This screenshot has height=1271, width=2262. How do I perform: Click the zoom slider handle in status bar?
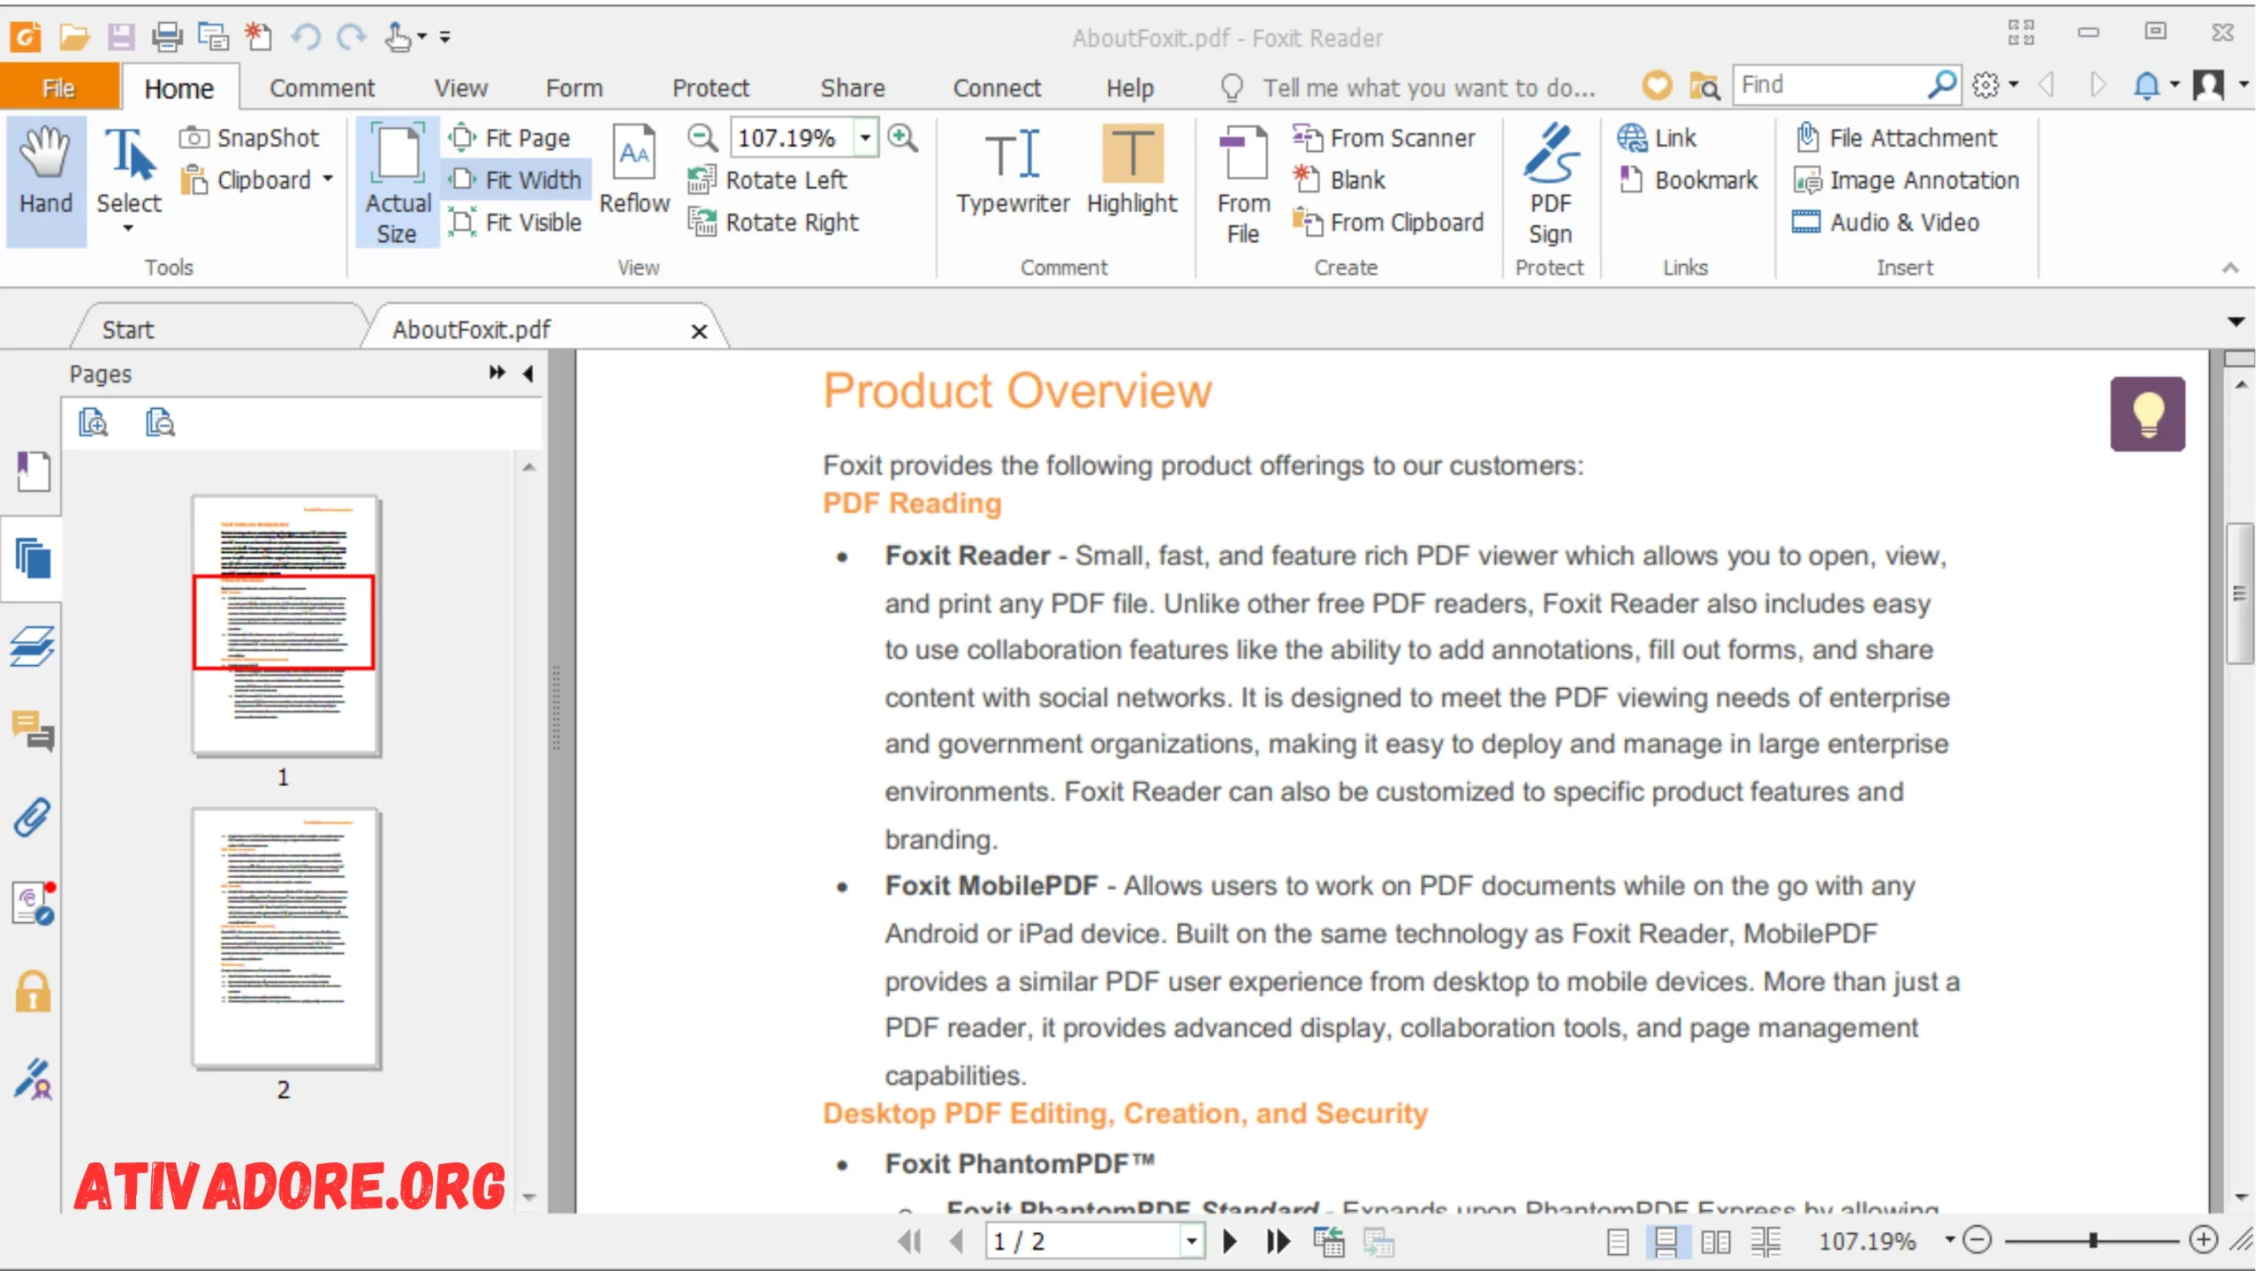[x=2093, y=1241]
